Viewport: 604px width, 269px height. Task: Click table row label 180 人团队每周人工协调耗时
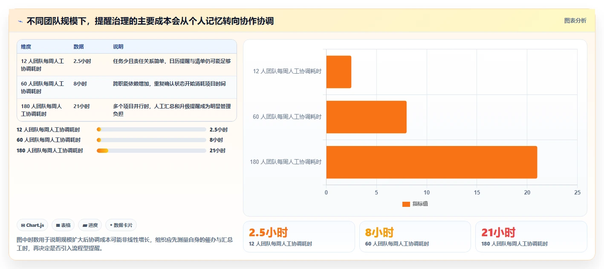[42, 110]
